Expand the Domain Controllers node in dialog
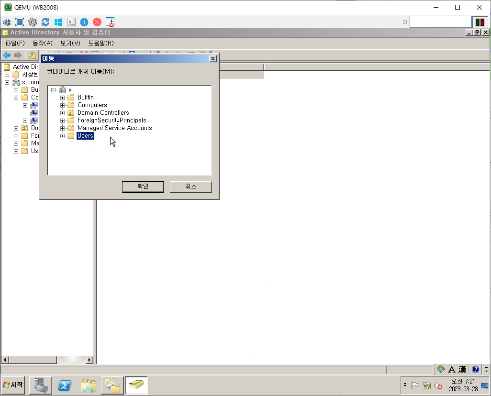The image size is (491, 396). tap(62, 113)
